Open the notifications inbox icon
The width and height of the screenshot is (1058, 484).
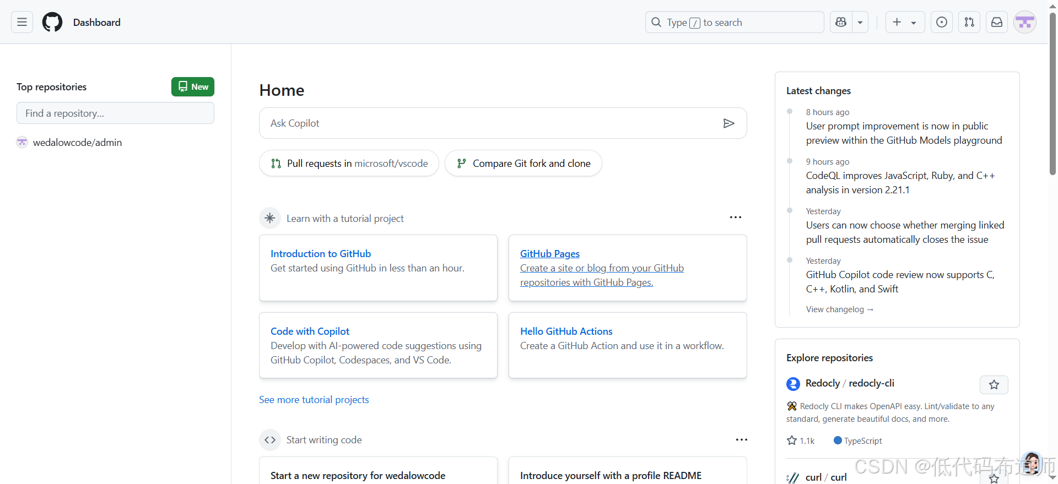point(997,22)
